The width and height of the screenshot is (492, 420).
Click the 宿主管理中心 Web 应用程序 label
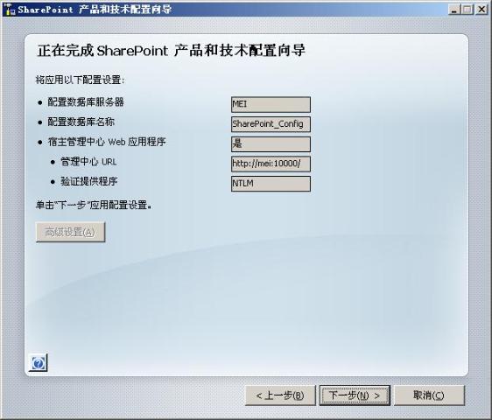click(x=107, y=142)
